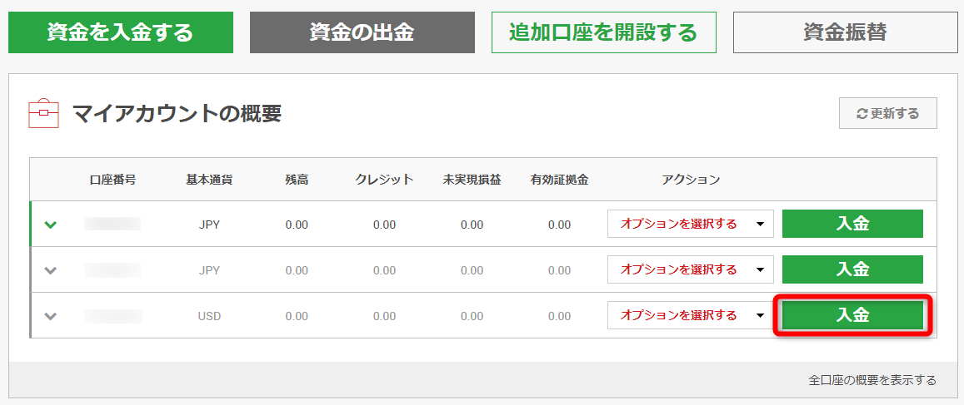This screenshot has width=964, height=405.
Task: Click 残高 value 0.00 in USD row
Action: point(297,317)
